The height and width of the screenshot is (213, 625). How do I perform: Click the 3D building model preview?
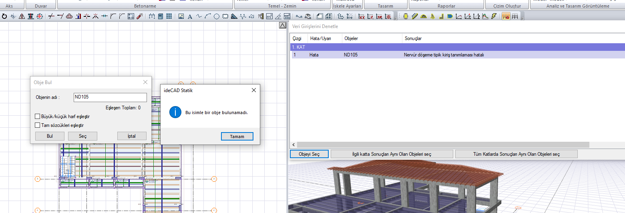pyautogui.click(x=456, y=186)
